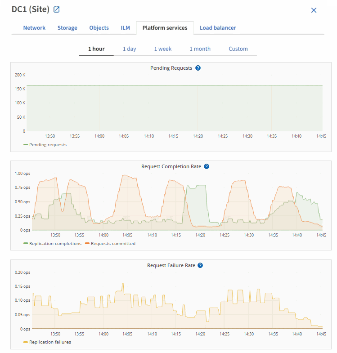The width and height of the screenshot is (337, 353).
Task: Select the 1 week time range
Action: (x=162, y=49)
